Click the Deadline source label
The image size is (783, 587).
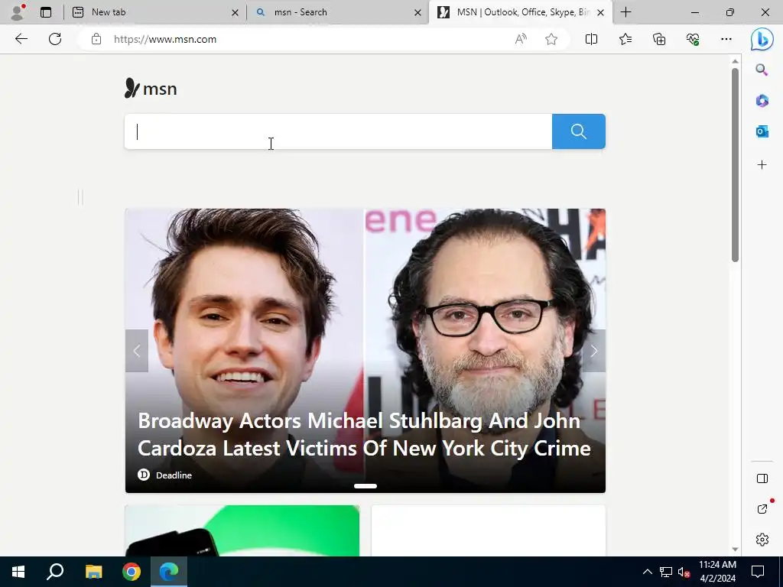pos(174,475)
